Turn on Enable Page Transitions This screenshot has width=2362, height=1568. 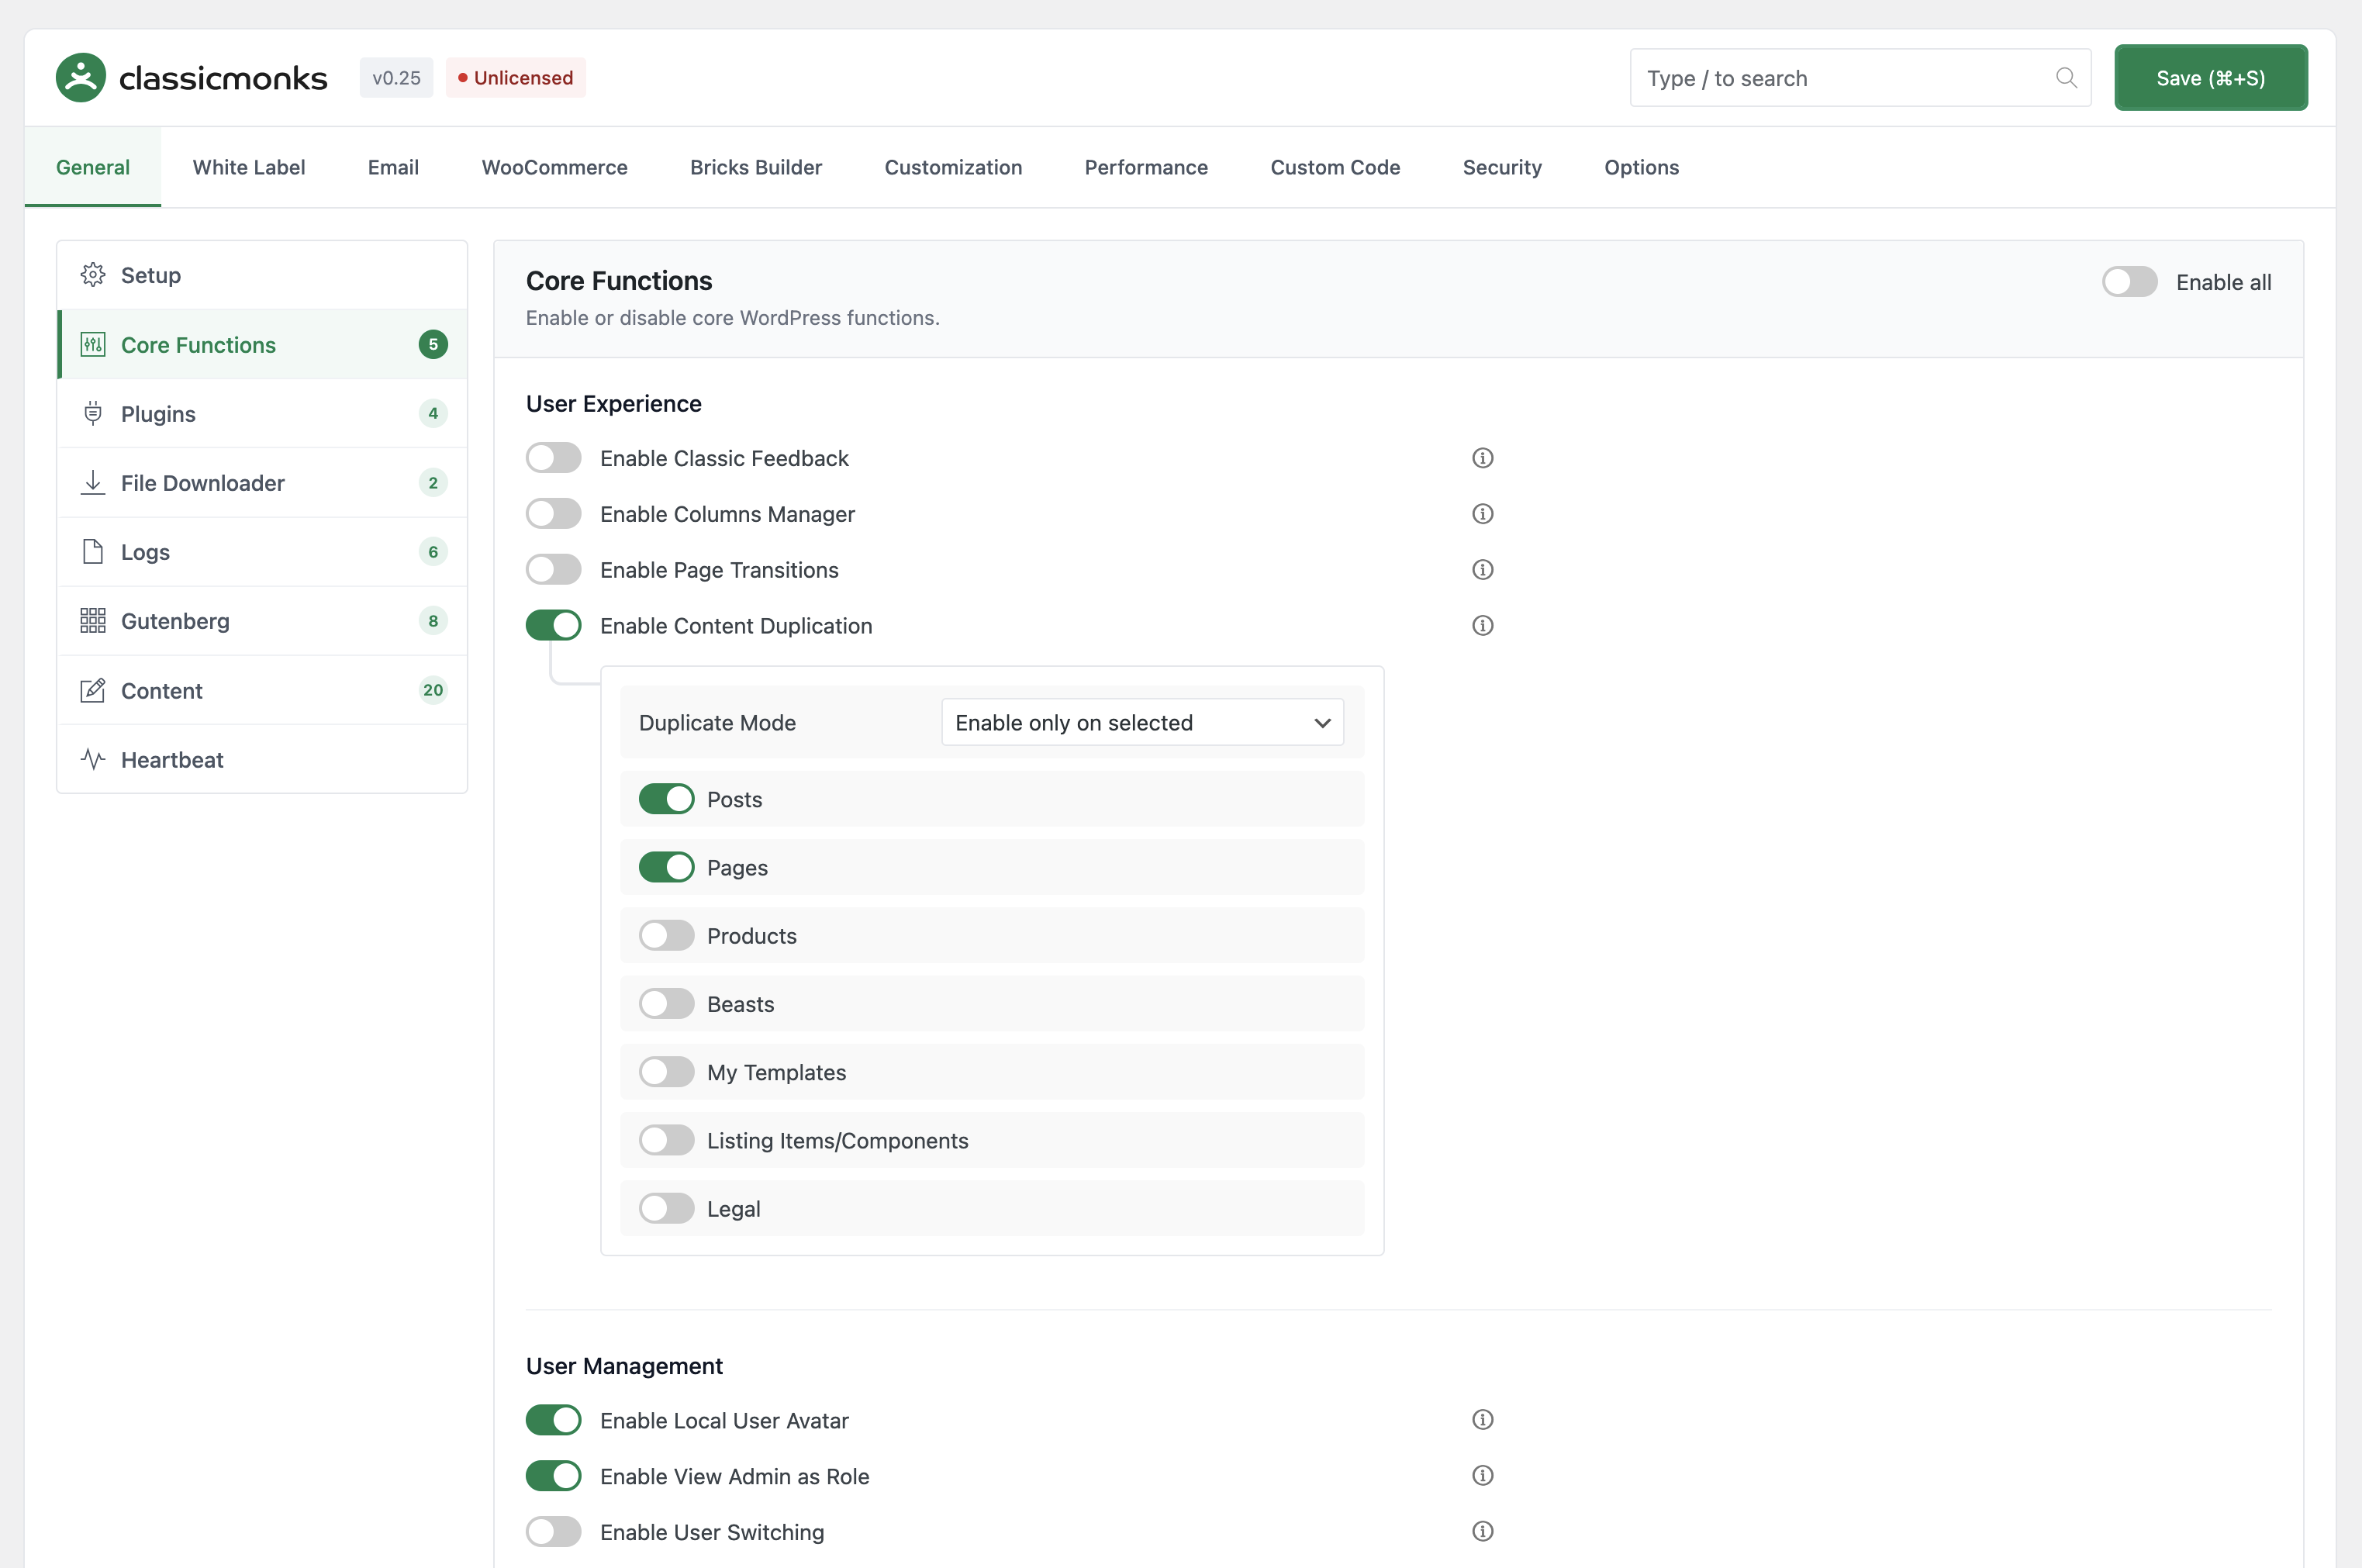click(x=554, y=570)
